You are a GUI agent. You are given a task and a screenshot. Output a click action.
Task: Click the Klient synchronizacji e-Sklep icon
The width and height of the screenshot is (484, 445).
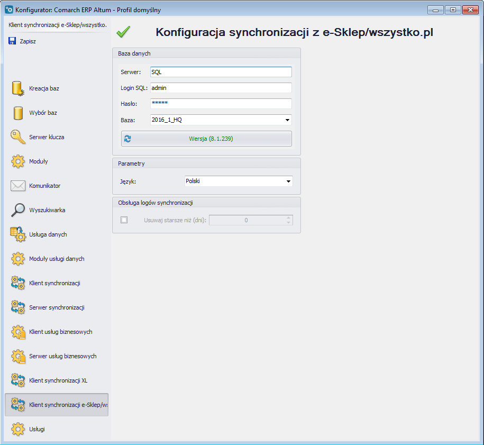[18, 405]
